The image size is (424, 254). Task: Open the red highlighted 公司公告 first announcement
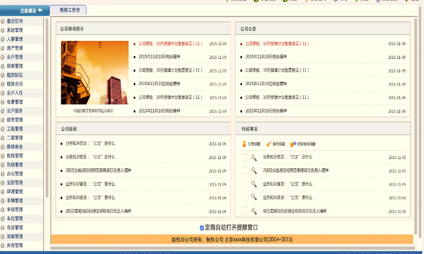tap(277, 44)
